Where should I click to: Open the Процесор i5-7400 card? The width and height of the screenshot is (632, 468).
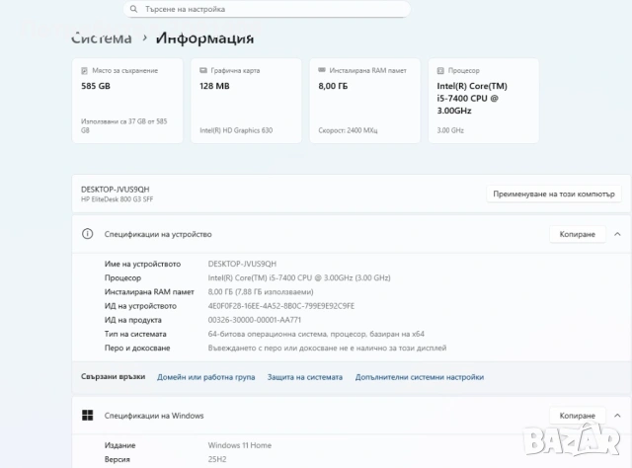[x=483, y=101]
